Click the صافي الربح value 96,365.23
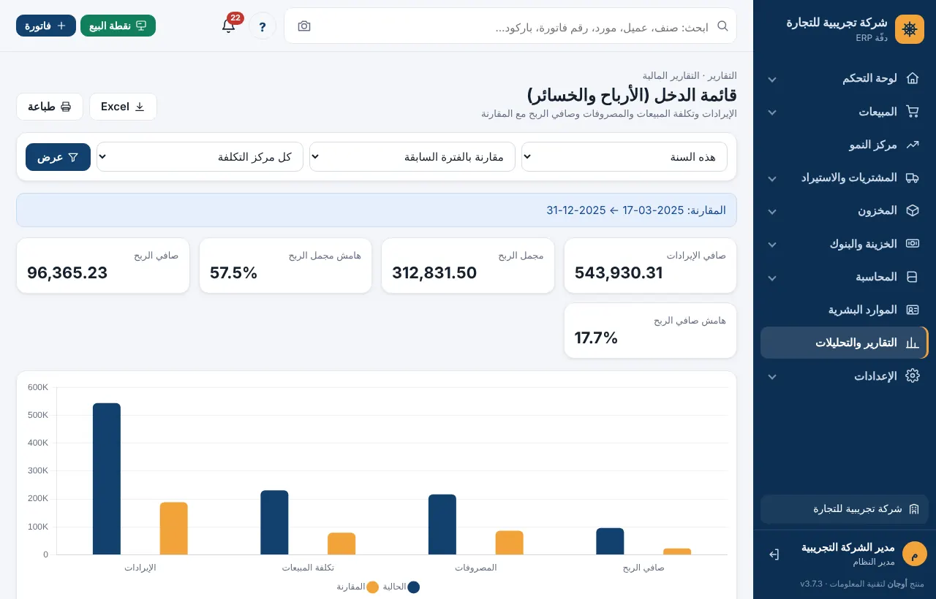 click(x=67, y=273)
